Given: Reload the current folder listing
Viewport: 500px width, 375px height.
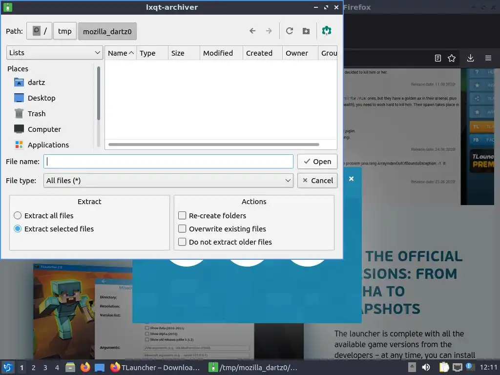Looking at the screenshot, I should pos(289,31).
